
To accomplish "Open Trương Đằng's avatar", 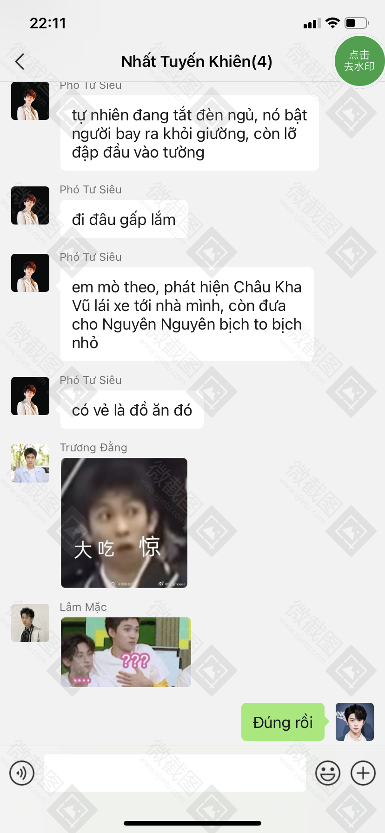I will point(30,463).
